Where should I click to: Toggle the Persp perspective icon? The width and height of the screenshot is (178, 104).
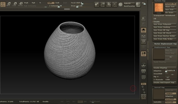point(143,71)
